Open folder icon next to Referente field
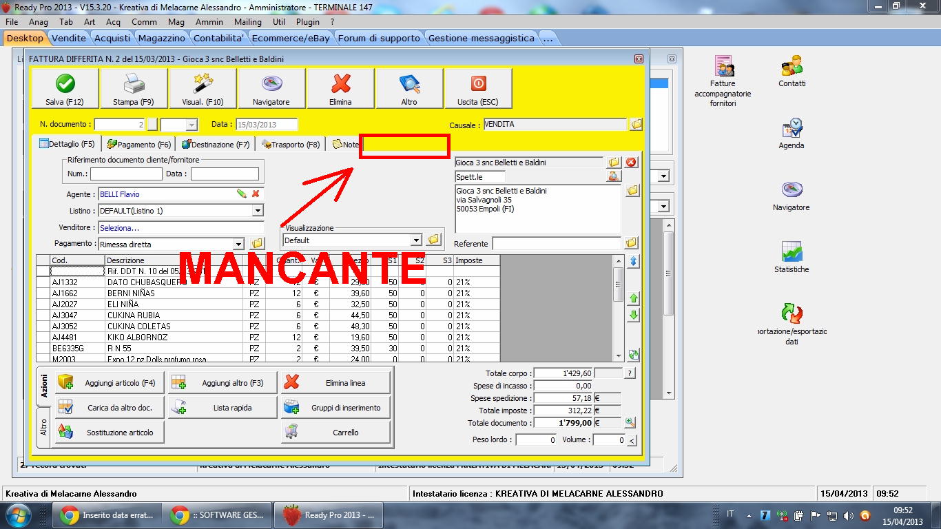The height and width of the screenshot is (529, 941). point(632,243)
